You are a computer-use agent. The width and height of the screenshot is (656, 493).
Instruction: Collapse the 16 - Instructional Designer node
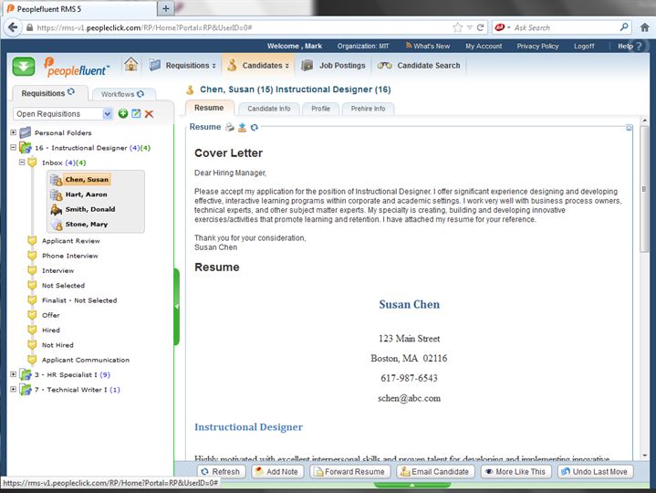coord(14,147)
